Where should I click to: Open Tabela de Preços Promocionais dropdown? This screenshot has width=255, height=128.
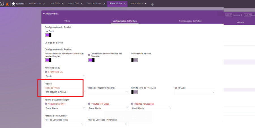coord(108,92)
